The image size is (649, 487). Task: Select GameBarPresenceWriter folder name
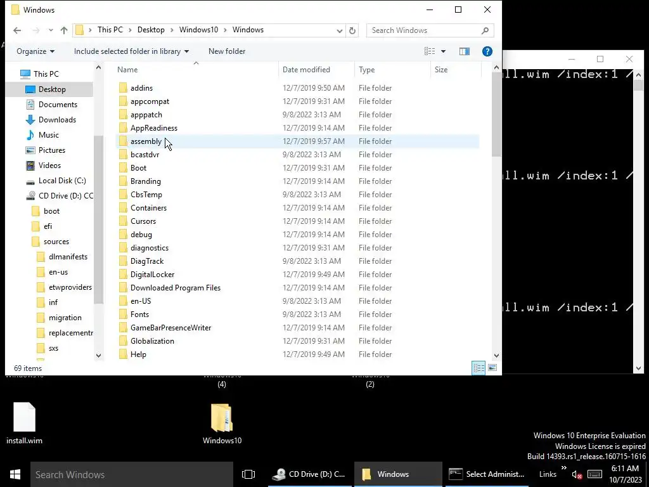pyautogui.click(x=170, y=328)
